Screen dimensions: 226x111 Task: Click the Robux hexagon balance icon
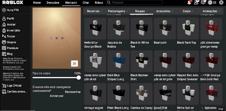point(210,3)
